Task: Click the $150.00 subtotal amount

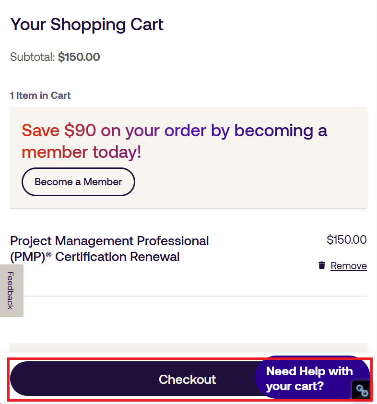Action: click(79, 57)
